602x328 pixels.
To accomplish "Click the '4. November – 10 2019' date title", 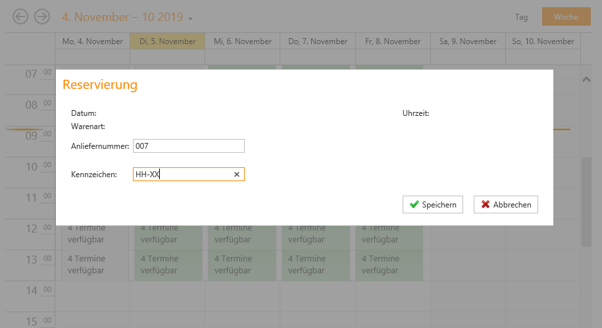I will 122,17.
